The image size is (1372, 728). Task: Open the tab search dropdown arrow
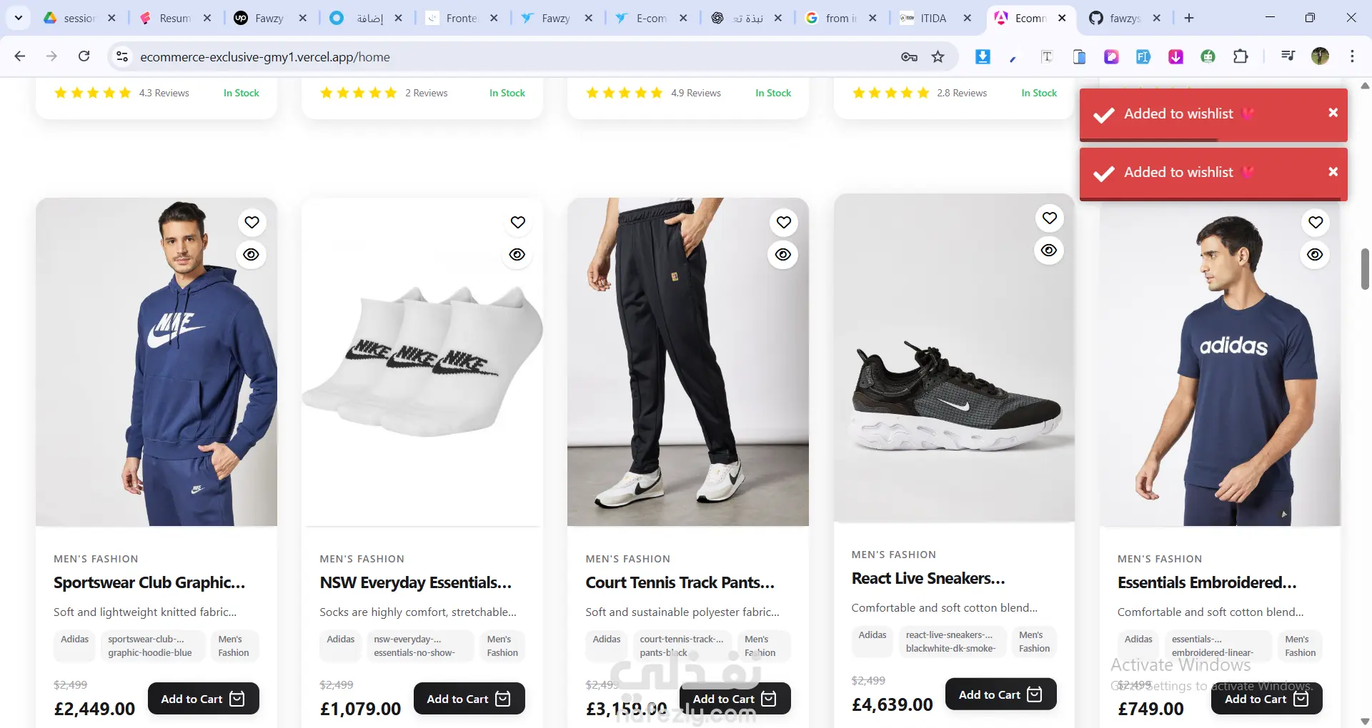(19, 18)
